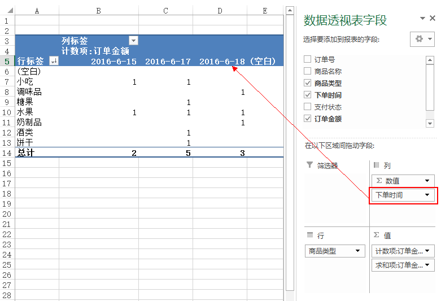This screenshot has width=441, height=301.
Task: Click the select-all corner triangle
Action: tap(10, 11)
